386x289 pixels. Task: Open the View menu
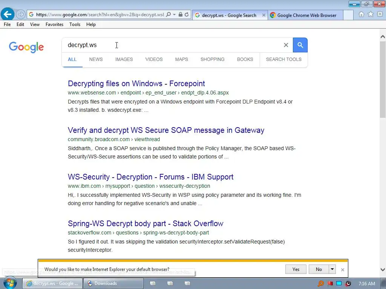pos(35,24)
